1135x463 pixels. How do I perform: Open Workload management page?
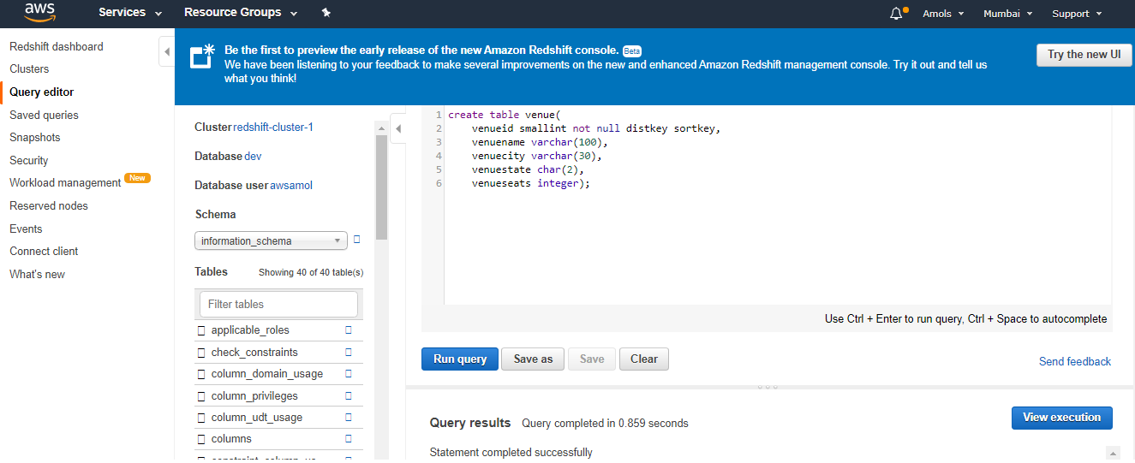[x=65, y=182]
